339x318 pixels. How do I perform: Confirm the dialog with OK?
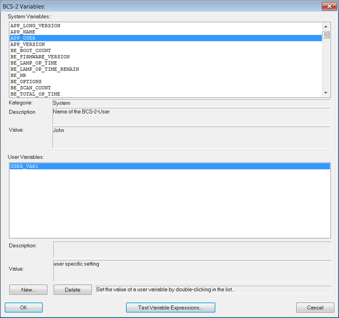point(24,307)
